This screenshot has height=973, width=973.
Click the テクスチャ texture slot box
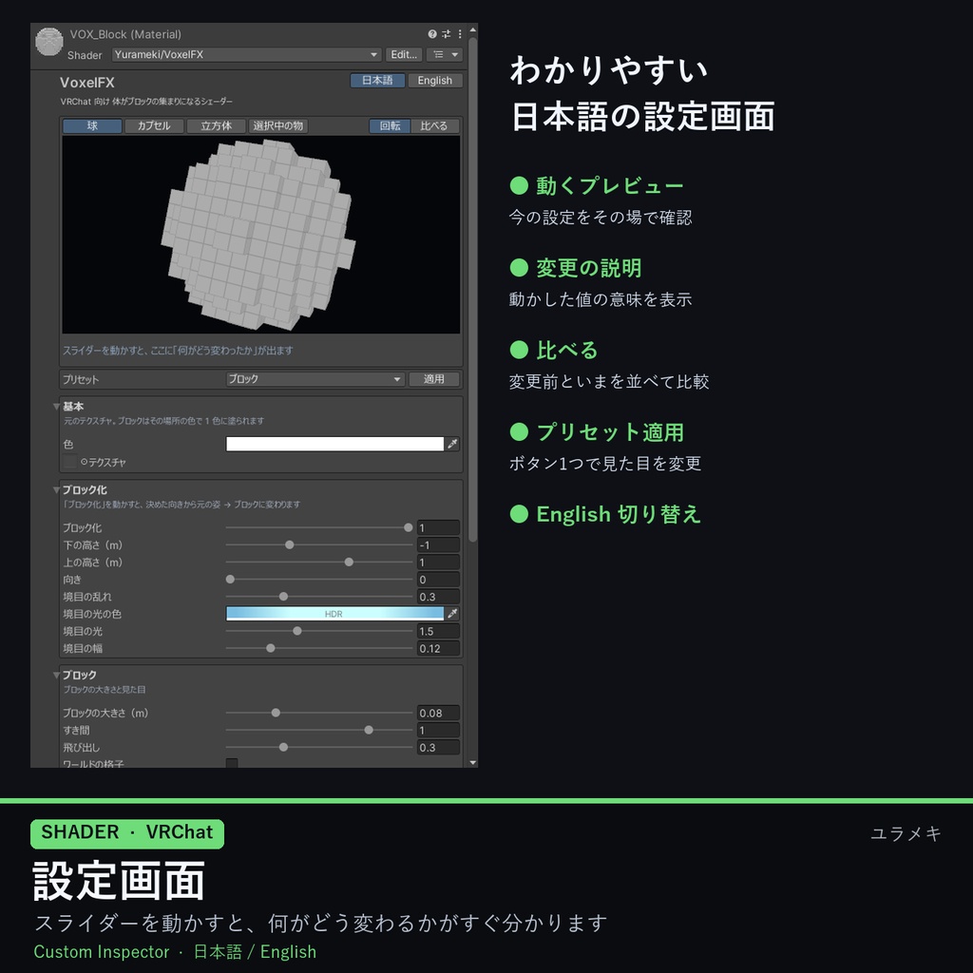(x=70, y=462)
